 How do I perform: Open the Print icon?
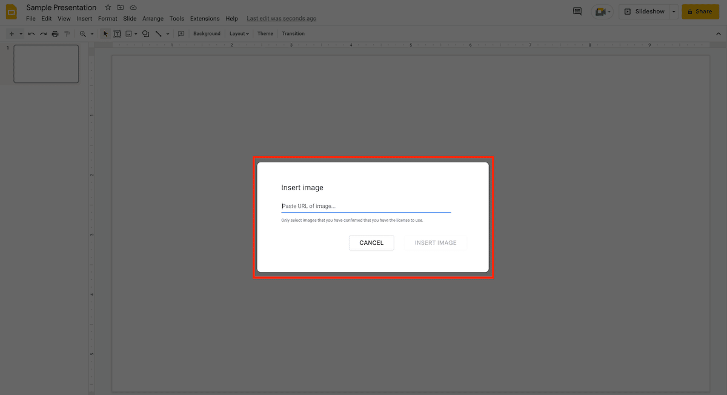pos(55,33)
